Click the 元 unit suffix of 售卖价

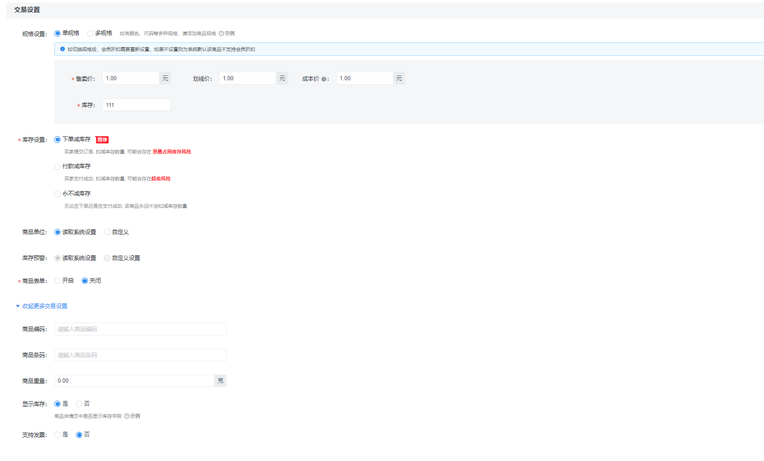coord(165,78)
